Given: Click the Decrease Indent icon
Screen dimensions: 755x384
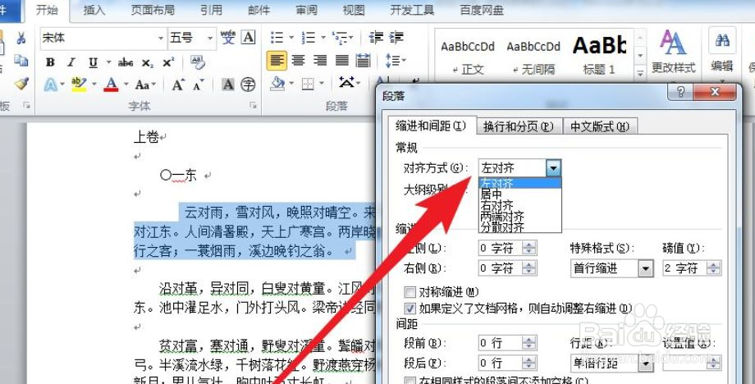Looking at the screenshot, I should tap(376, 37).
